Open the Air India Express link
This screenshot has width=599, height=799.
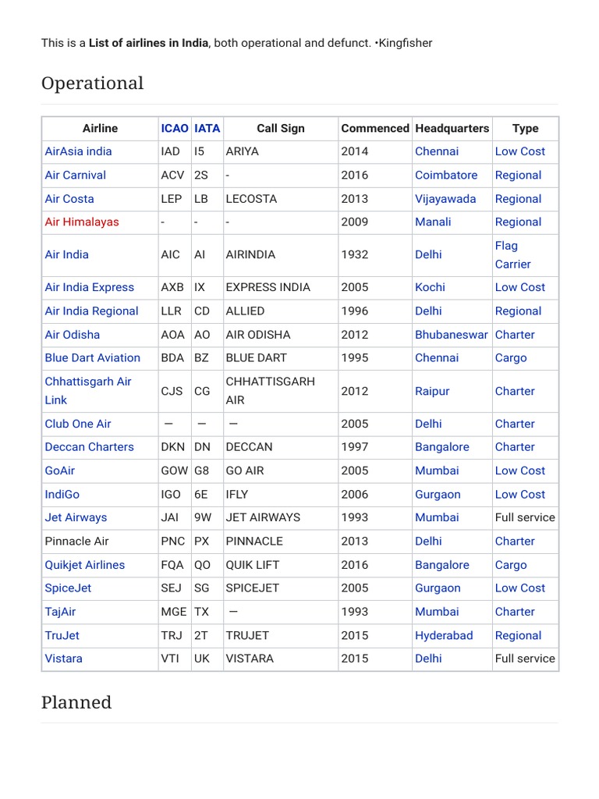[89, 287]
